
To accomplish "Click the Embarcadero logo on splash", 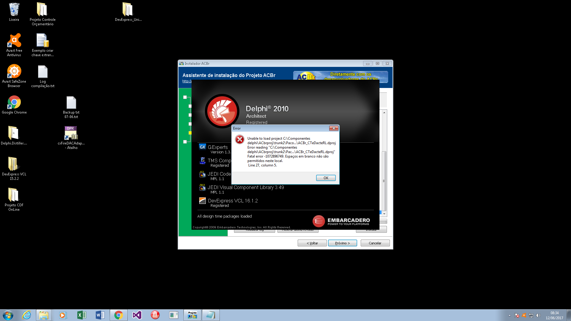I will pos(341,221).
